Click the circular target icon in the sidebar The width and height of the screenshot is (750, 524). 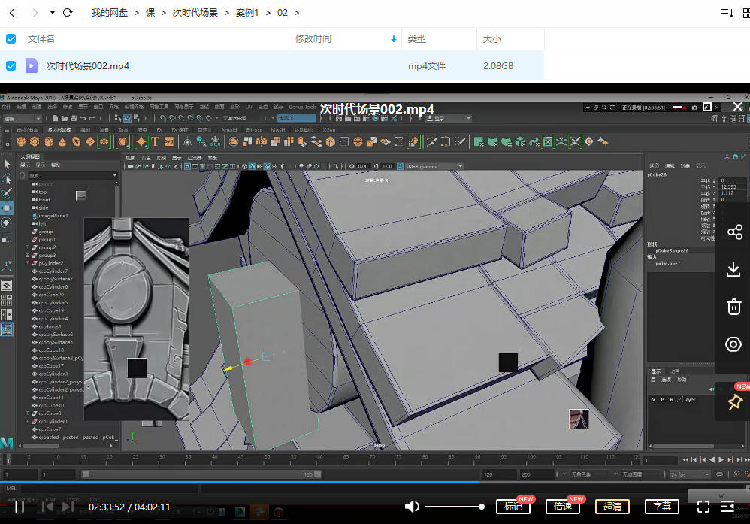click(x=734, y=344)
